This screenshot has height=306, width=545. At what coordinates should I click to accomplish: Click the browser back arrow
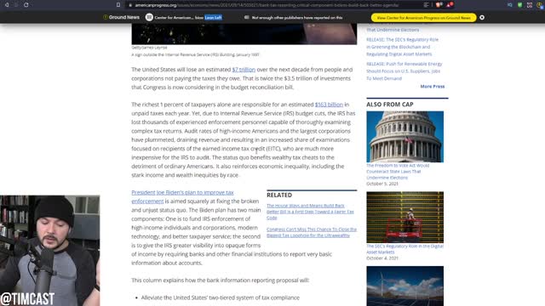(7, 5)
